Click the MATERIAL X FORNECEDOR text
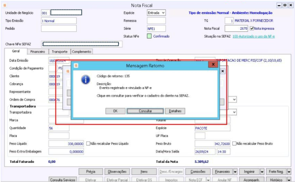Screen dimensions: 295x182 pos(254,21)
